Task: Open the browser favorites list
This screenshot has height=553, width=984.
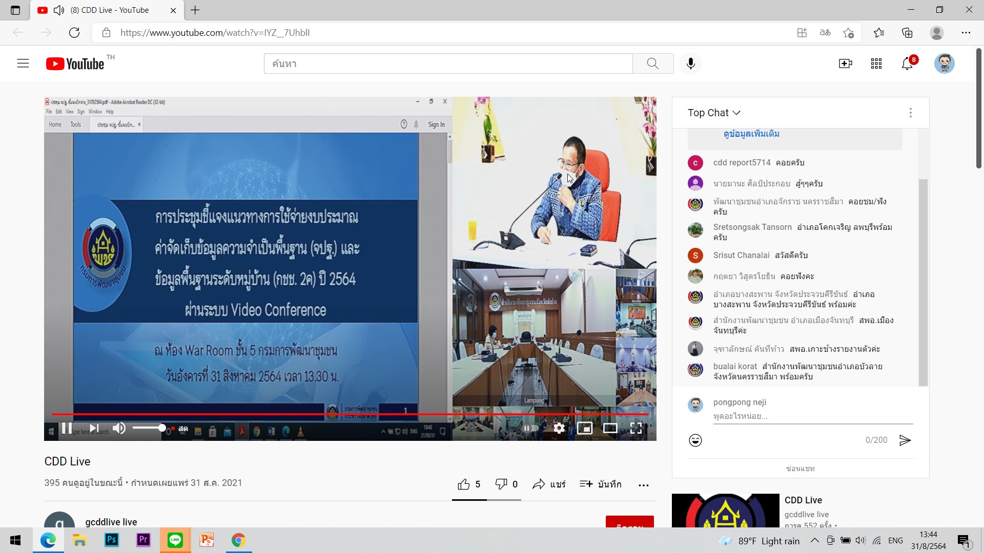Action: pos(879,33)
